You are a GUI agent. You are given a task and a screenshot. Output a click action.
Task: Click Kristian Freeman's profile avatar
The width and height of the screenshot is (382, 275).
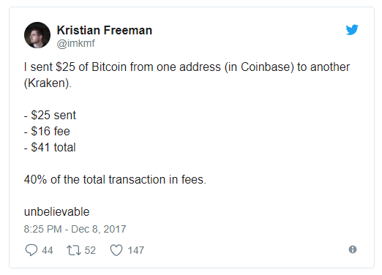(37, 35)
